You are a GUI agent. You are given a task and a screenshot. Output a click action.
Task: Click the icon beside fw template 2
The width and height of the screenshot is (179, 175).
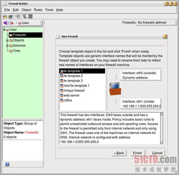62,76
